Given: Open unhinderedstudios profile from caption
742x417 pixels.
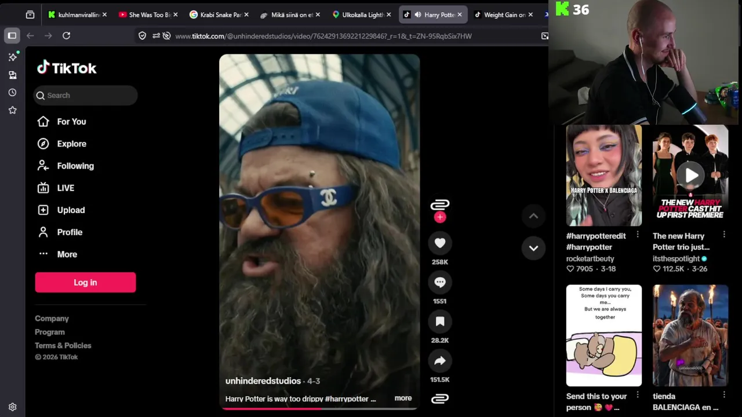Looking at the screenshot, I should coord(263,381).
